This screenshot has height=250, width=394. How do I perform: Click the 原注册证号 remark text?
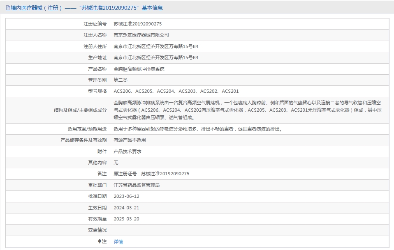click(x=151, y=174)
